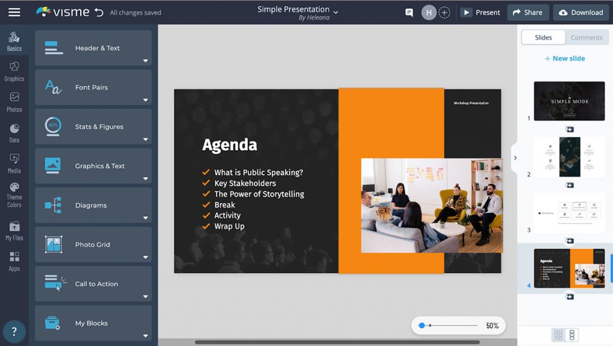Viewport: 613px width, 346px height.
Task: Open the Simple Presentation title dropdown
Action: coord(335,12)
